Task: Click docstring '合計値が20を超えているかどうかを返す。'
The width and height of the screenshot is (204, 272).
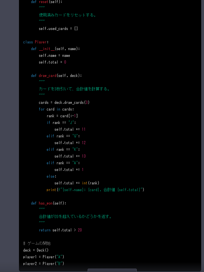Action: (75, 217)
